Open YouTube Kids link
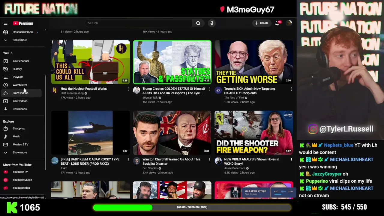 22,188
